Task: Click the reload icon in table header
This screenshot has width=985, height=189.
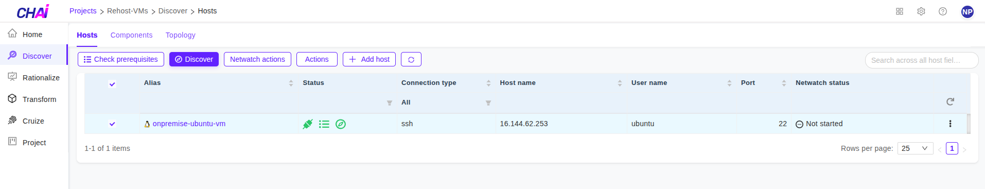Action: 950,102
